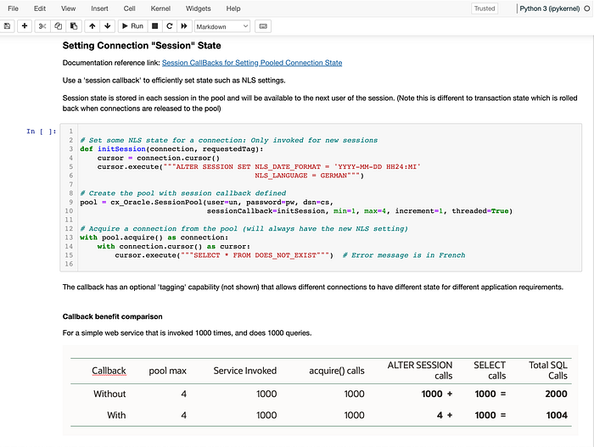Open the Widgets menu
Viewport: 594px width, 447px height.
coord(198,8)
